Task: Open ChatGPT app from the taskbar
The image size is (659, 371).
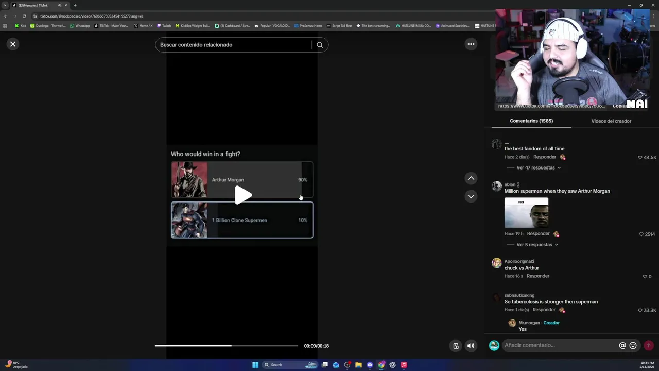Action: pos(392,365)
